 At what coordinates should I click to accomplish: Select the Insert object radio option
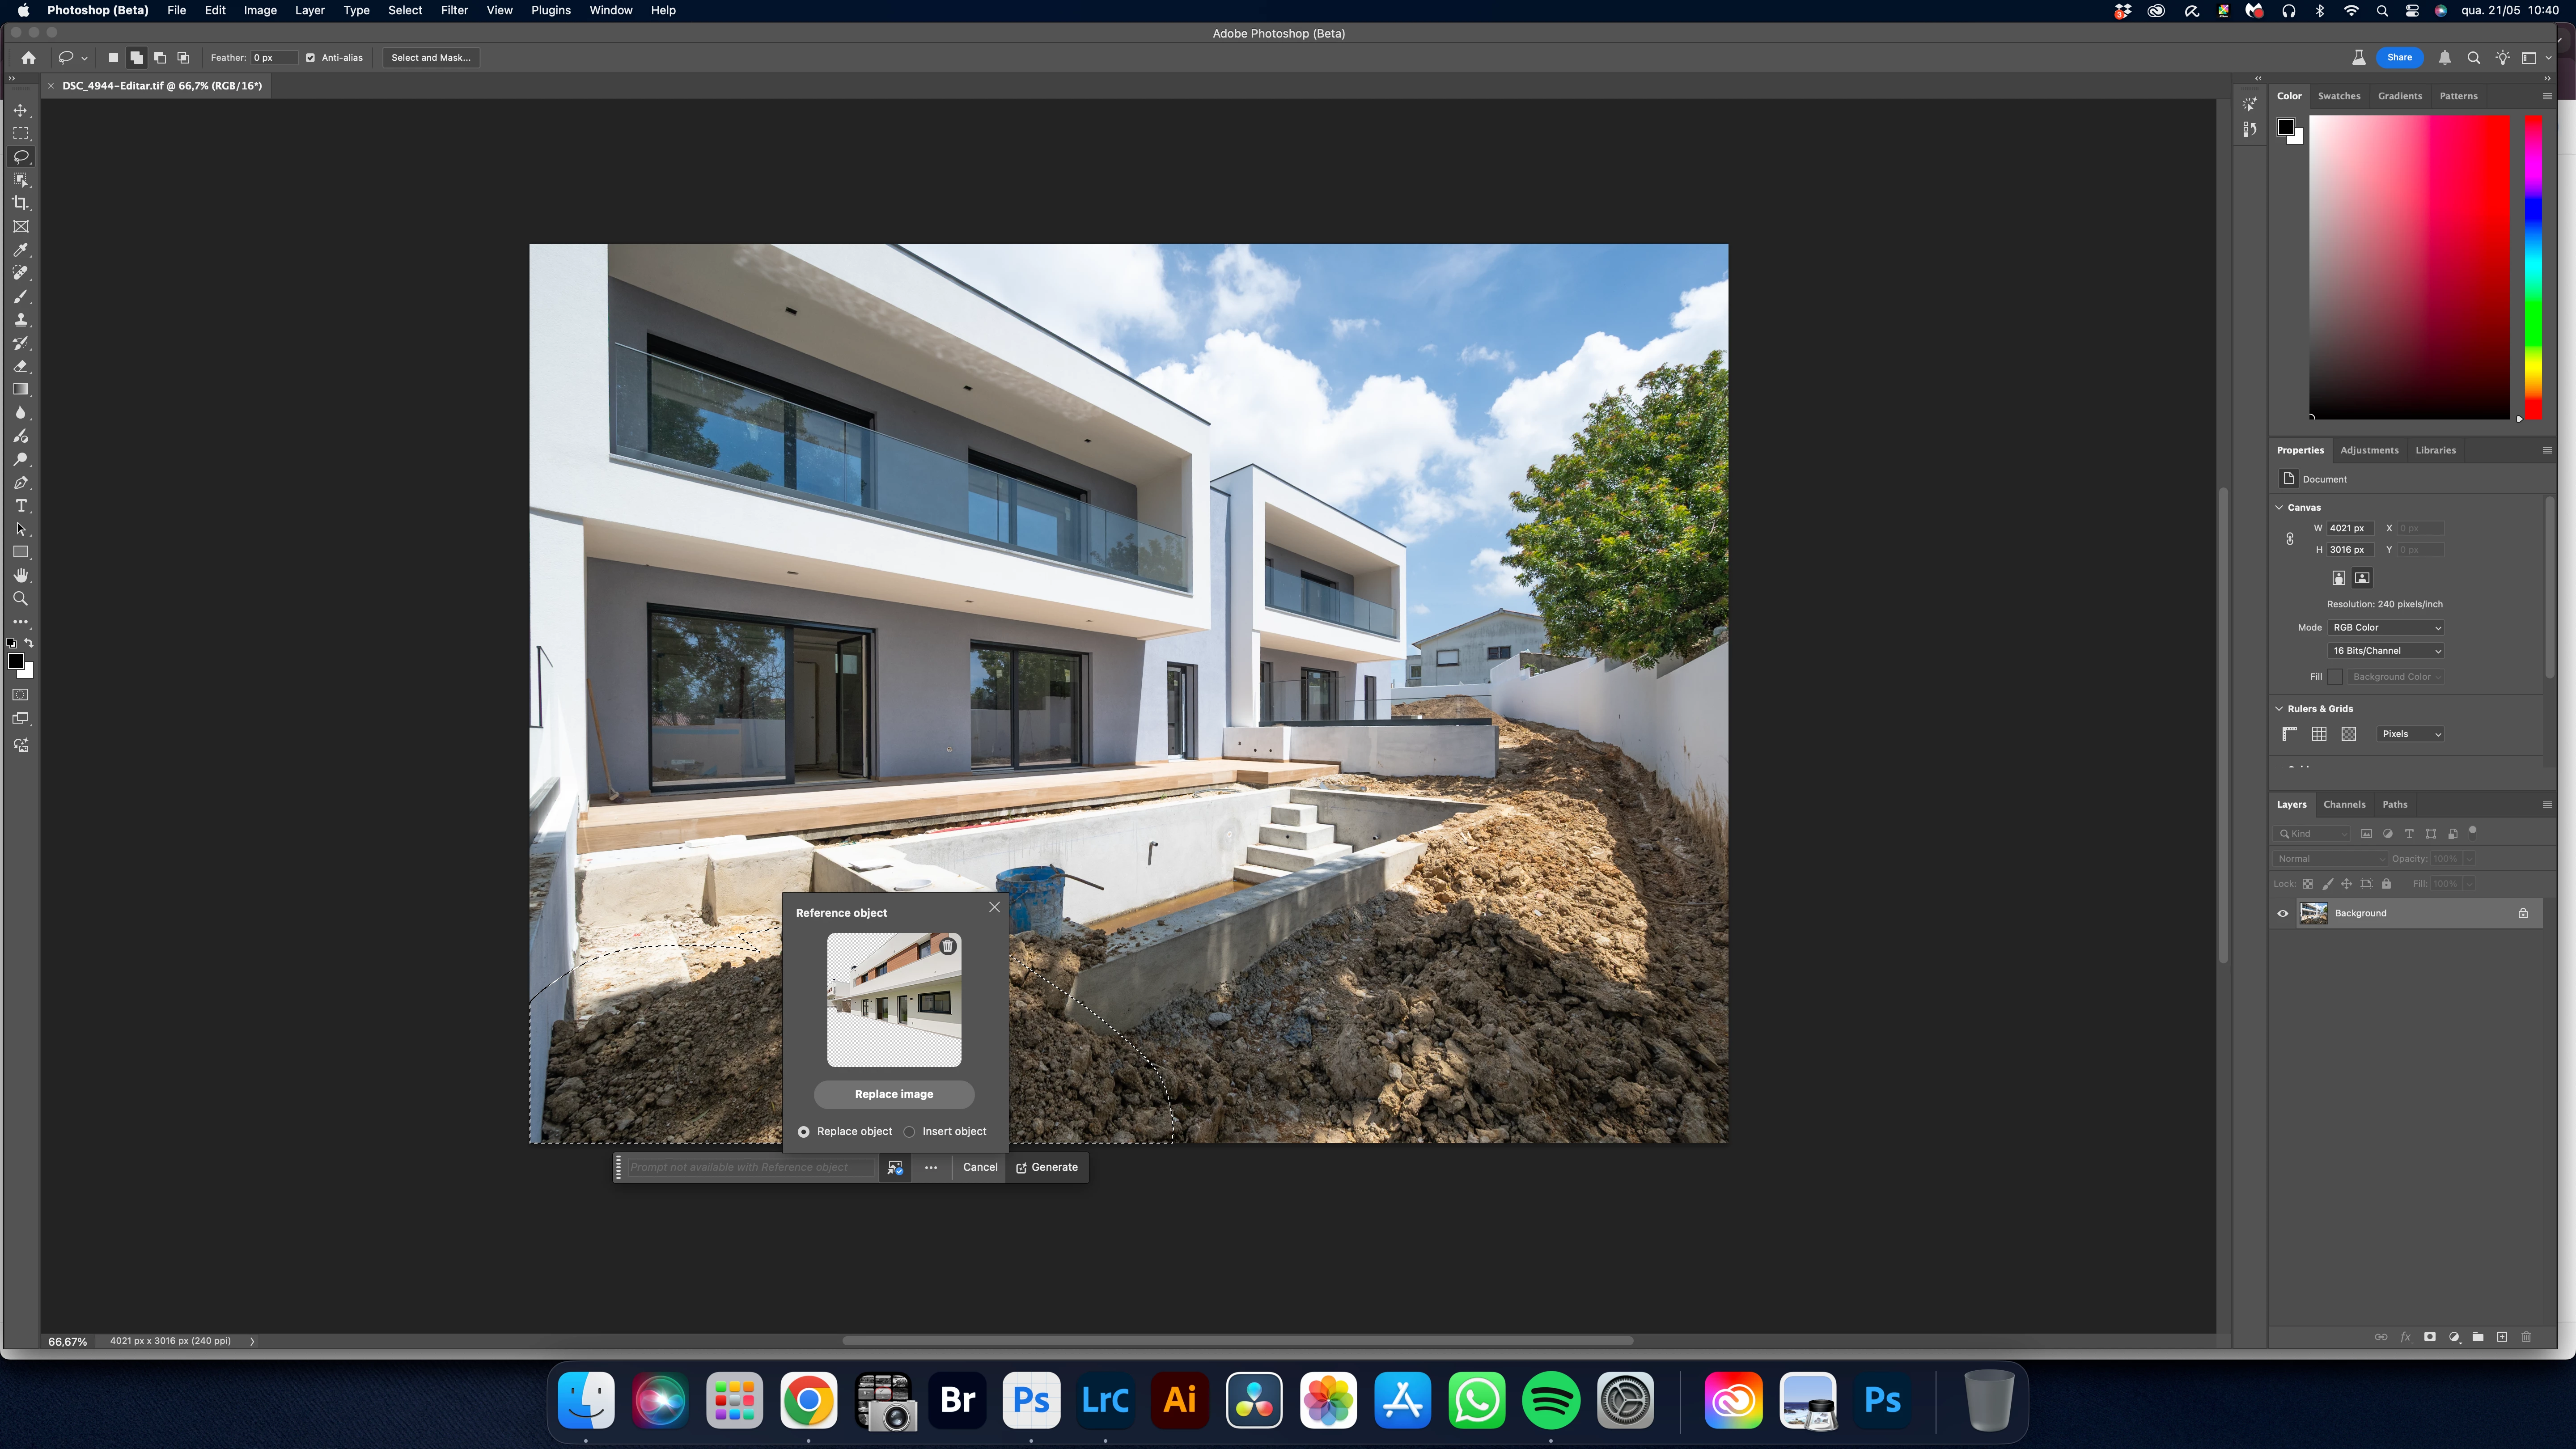point(909,1132)
